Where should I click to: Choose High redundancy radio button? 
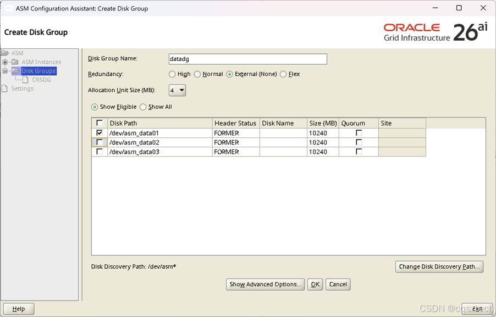[172, 74]
